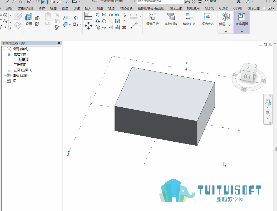Toggle the ribbon minimize button
This screenshot has height=211, width=277.
(270, 8)
